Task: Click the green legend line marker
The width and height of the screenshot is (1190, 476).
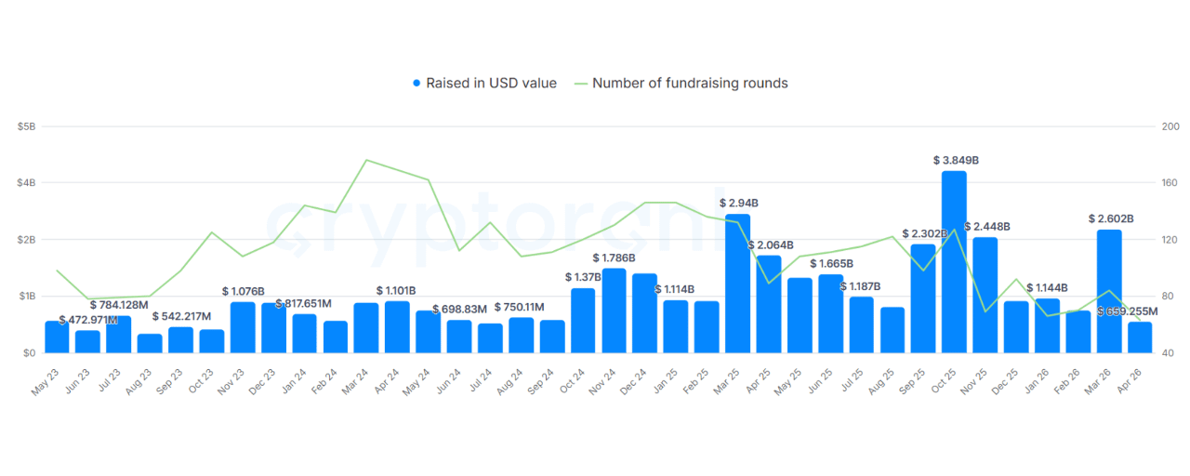Action: click(581, 84)
